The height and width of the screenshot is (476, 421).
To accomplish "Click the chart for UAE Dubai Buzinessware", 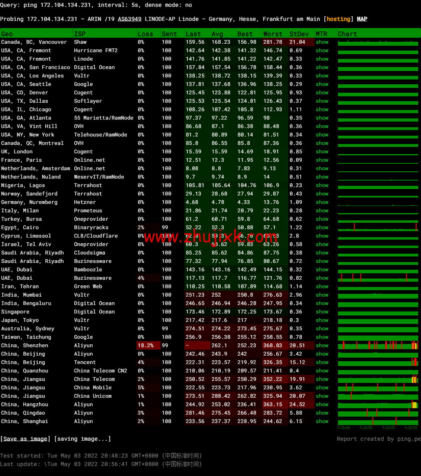I will (378, 278).
